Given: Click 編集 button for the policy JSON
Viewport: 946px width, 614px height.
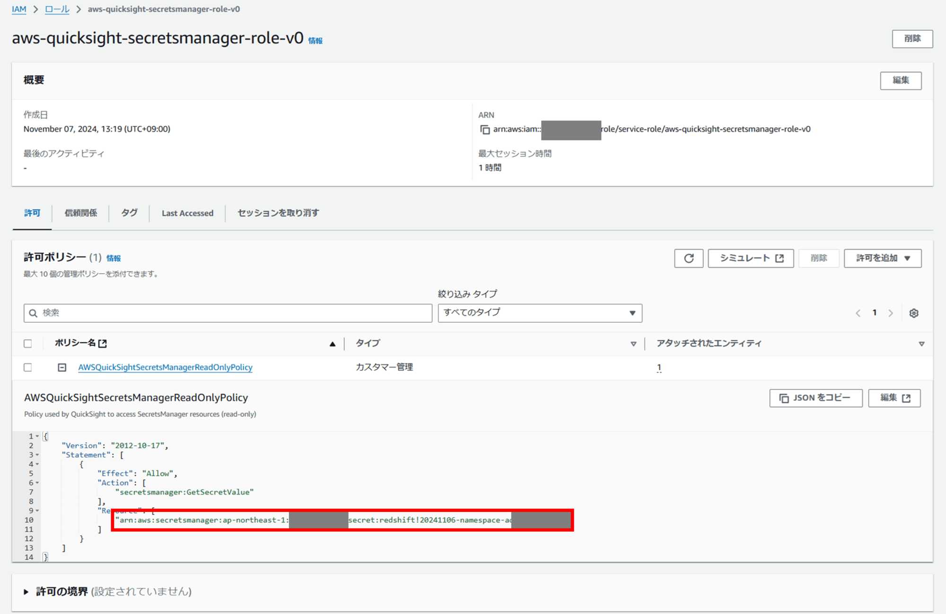Looking at the screenshot, I should tap(894, 398).
